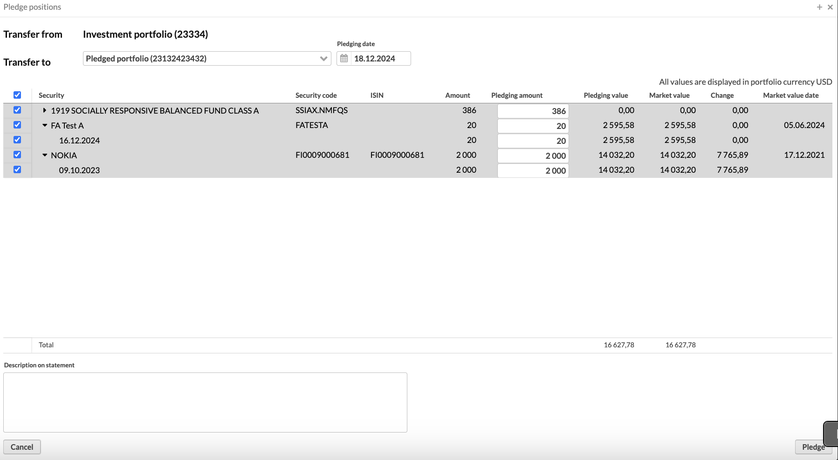Image resolution: width=838 pixels, height=460 pixels.
Task: Edit pledging amount for 09.10.2023 lot
Action: click(533, 170)
